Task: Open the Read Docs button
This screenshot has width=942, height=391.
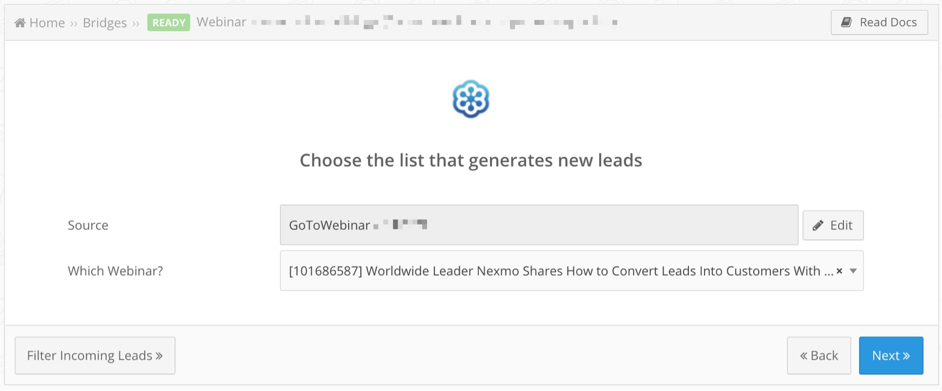Action: 879,22
